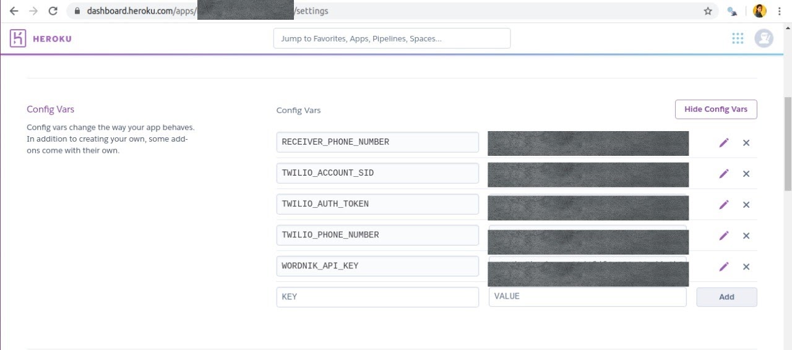
Task: Select the TWILIO_PHONE_NUMBER key field
Action: tap(377, 235)
